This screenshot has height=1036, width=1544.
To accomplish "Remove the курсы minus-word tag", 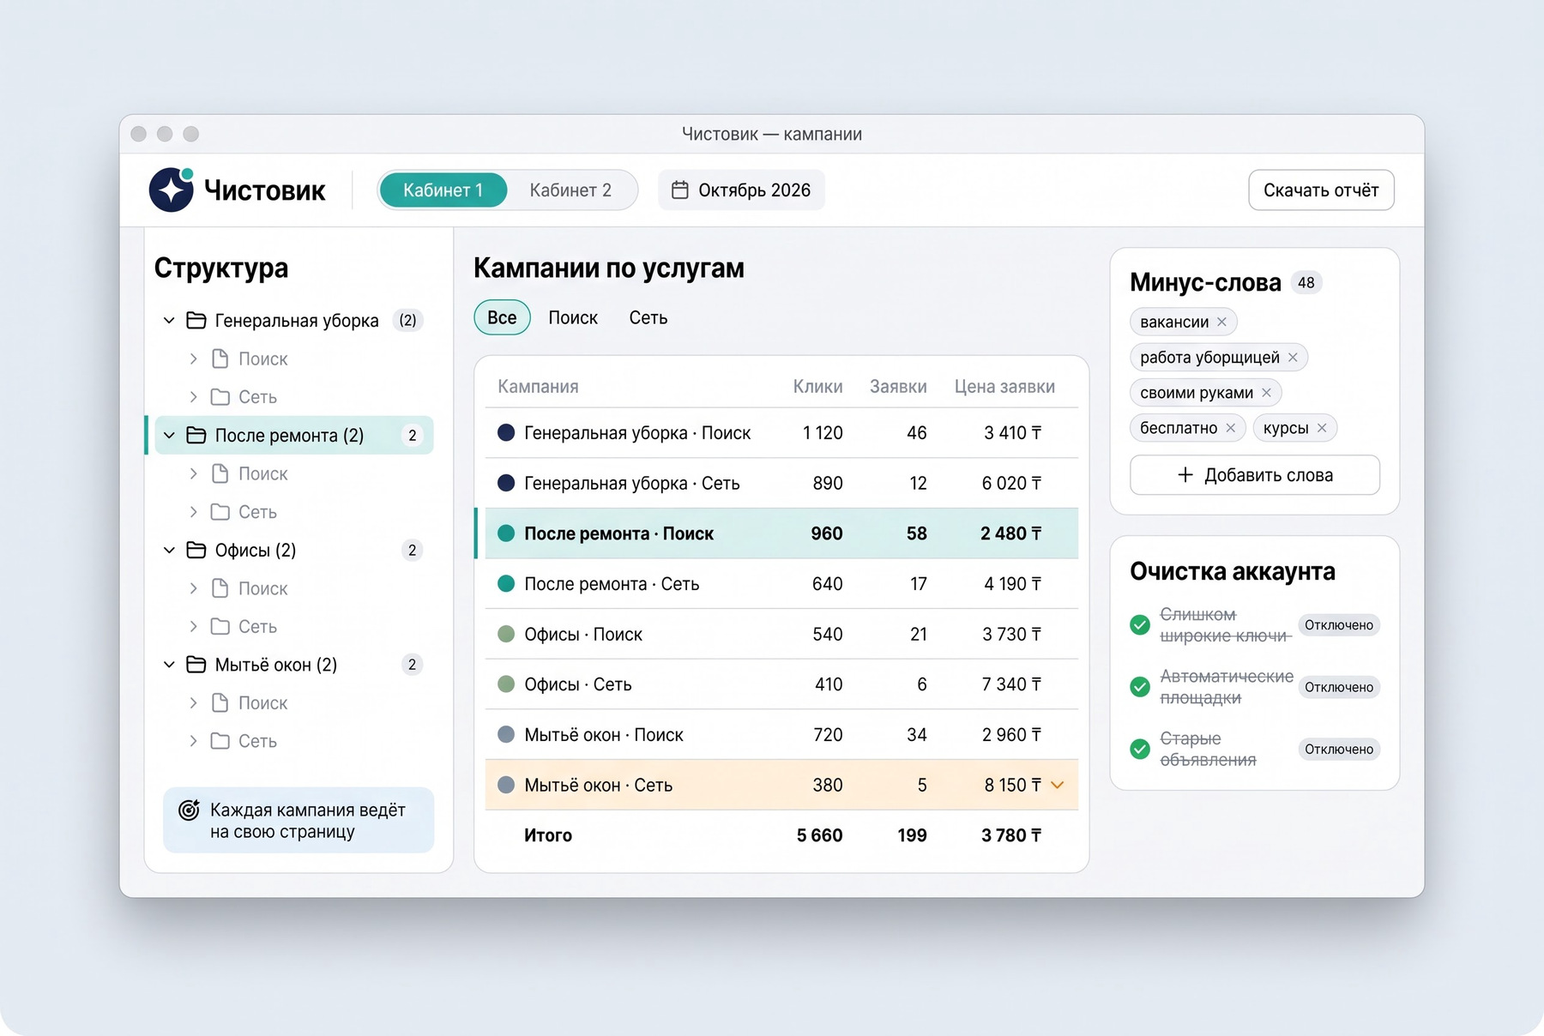I will pos(1322,428).
